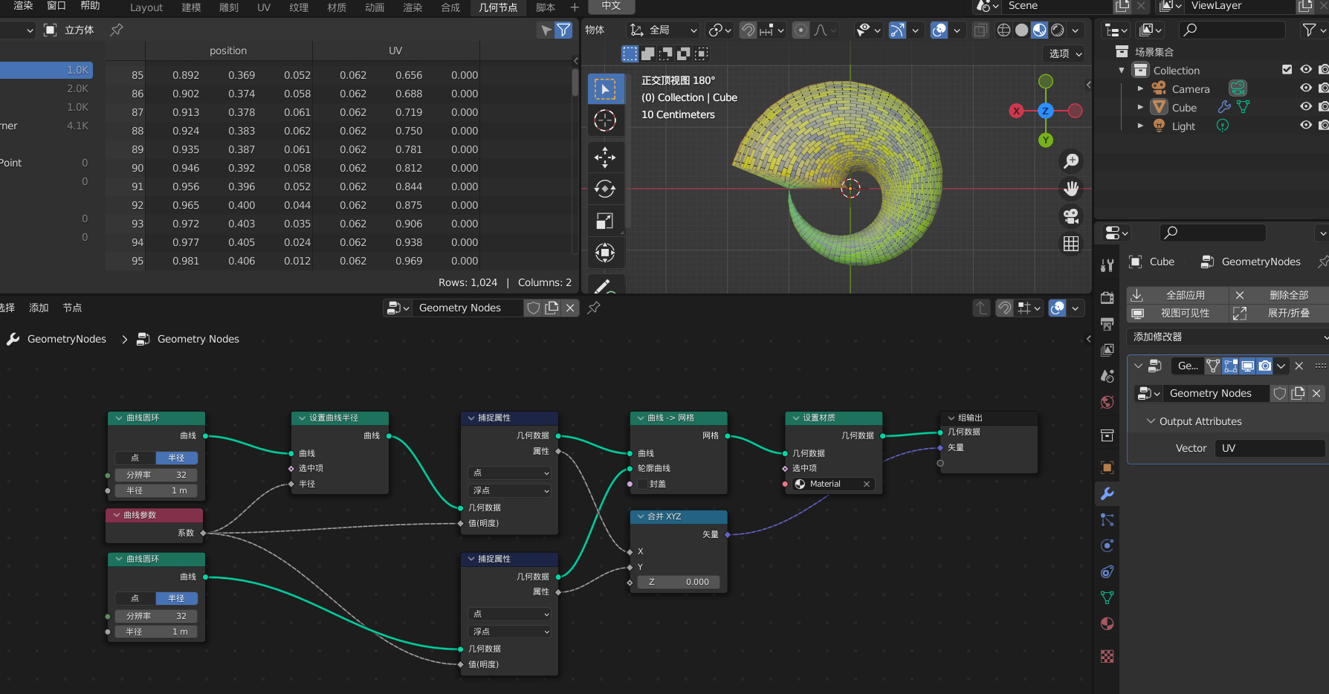This screenshot has width=1329, height=694.
Task: Select the Rotate tool in viewport toolbar
Action: click(x=605, y=189)
